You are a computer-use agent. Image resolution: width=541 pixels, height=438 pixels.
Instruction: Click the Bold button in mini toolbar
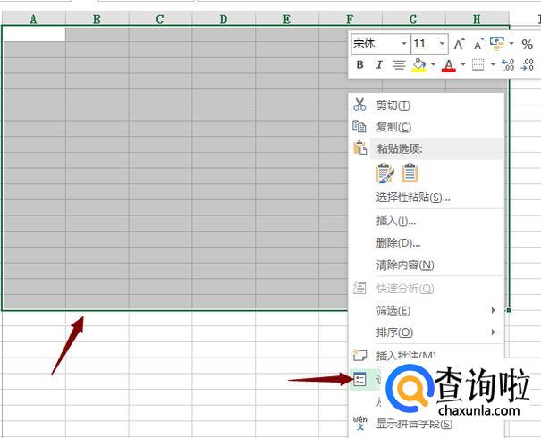click(360, 65)
